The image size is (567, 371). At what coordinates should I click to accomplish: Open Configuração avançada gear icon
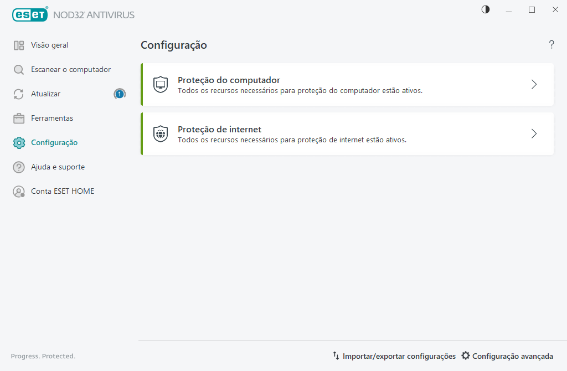click(465, 356)
